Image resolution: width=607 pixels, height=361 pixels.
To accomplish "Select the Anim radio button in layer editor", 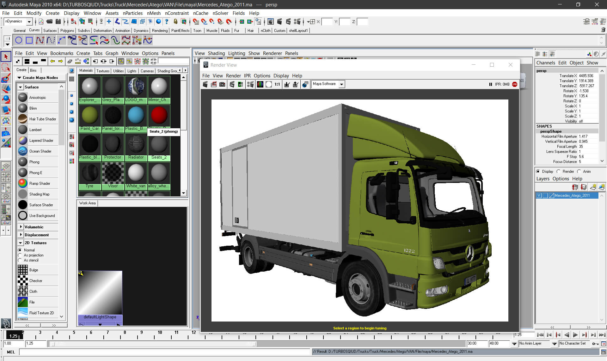I will click(x=579, y=171).
